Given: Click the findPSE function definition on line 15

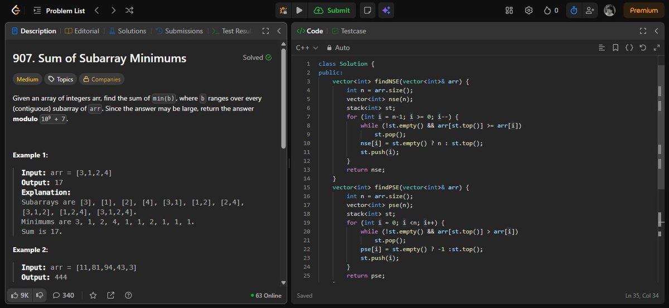Looking at the screenshot, I should [x=401, y=187].
